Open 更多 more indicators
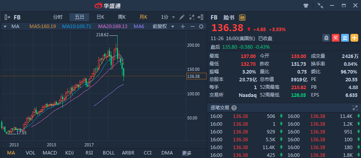The height and width of the screenshot is (158, 361). click(186, 153)
